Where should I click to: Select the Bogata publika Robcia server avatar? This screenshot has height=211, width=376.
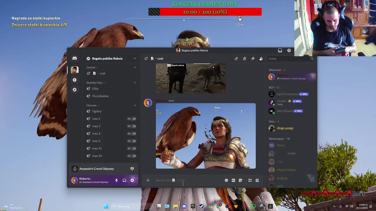pyautogui.click(x=75, y=70)
